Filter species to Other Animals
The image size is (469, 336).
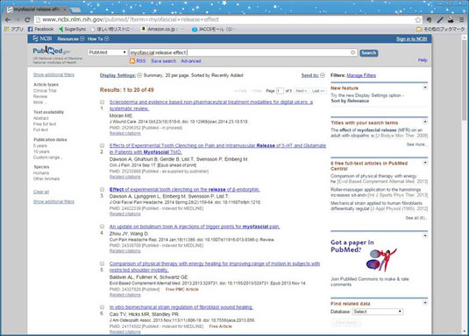tap(46, 178)
